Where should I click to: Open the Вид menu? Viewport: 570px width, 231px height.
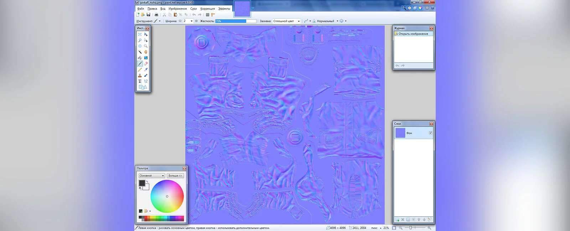(163, 9)
